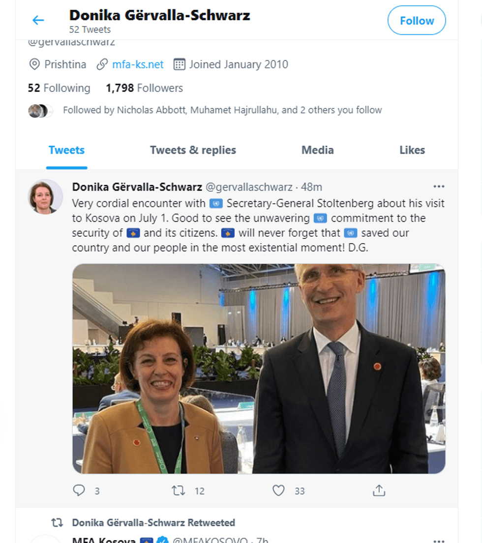482x543 pixels.
Task: Retweet the Stoltenberg encounter tweet
Action: click(178, 490)
